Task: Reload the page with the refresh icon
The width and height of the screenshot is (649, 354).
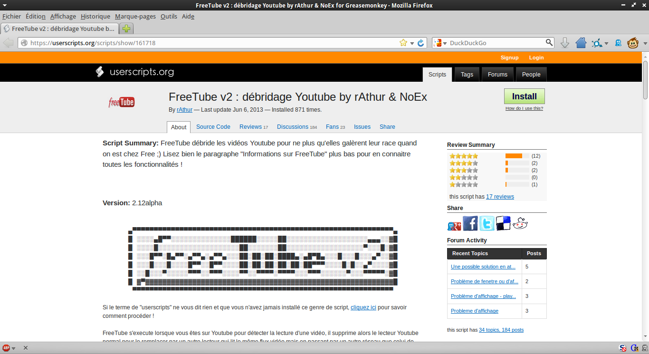Action: (420, 43)
